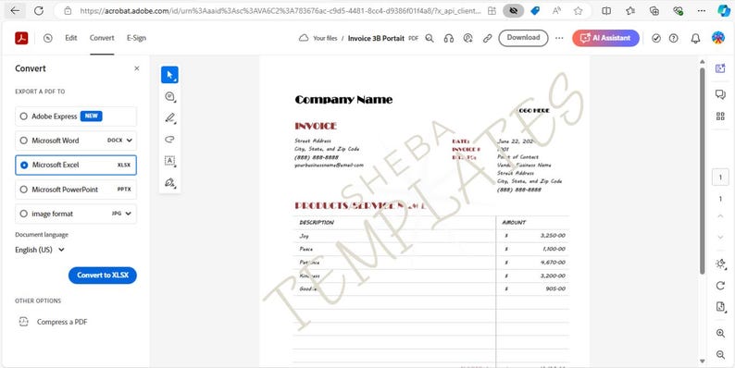Click the current page number box
The height and width of the screenshot is (368, 735).
tap(720, 178)
